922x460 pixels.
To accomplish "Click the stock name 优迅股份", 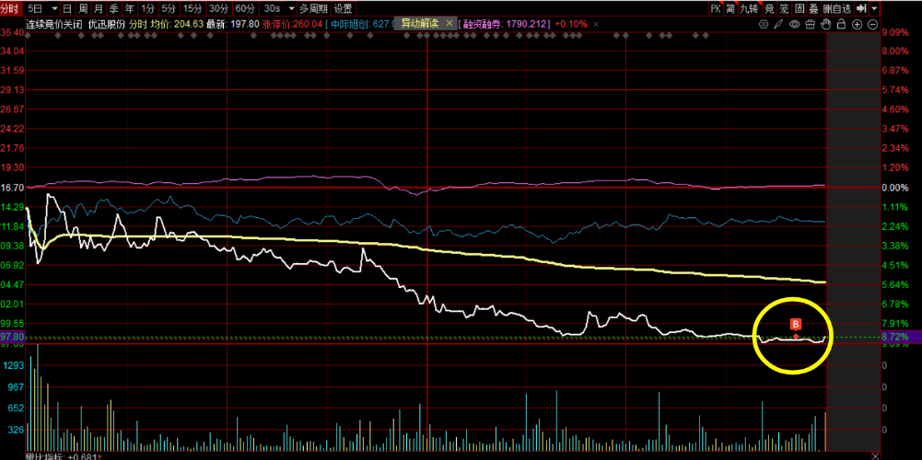I will click(107, 24).
